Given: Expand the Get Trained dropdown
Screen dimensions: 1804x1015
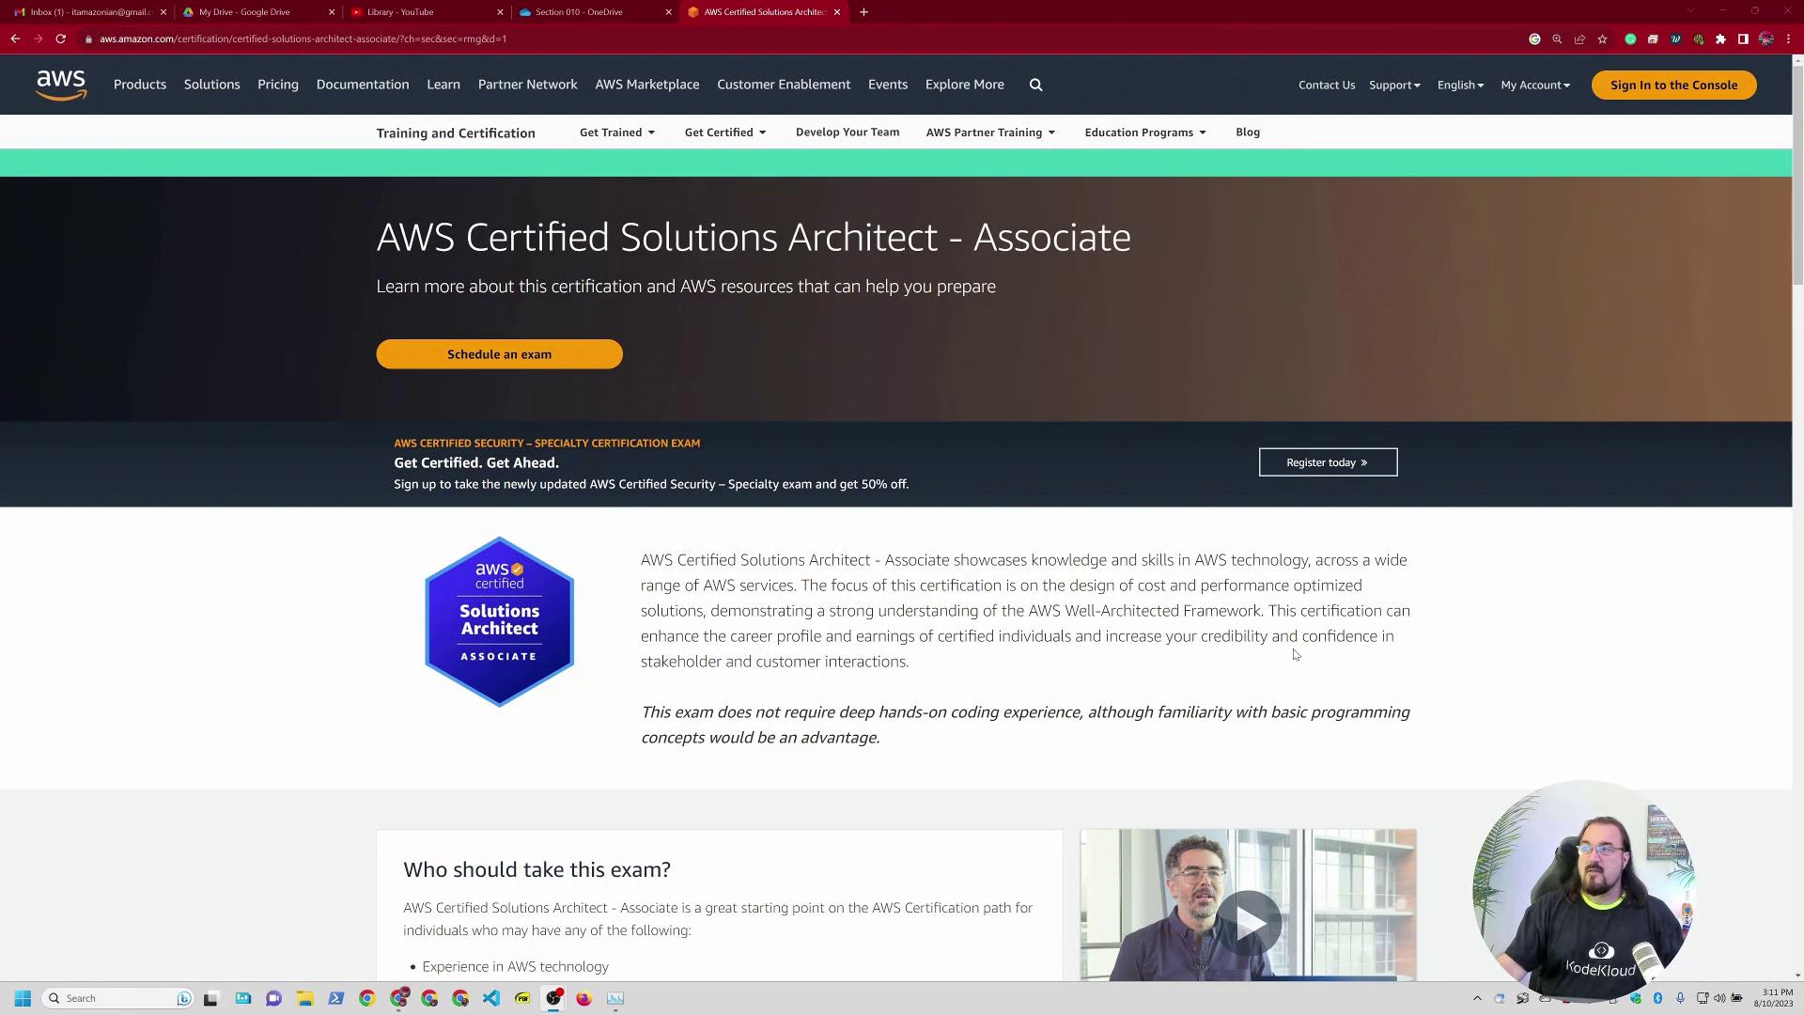Looking at the screenshot, I should coord(616,133).
